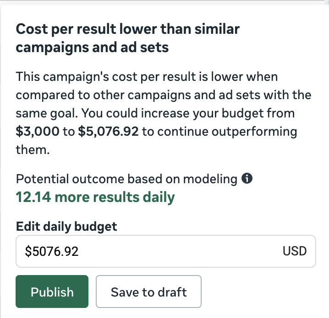Select the Save to draft button
The image size is (329, 318).
pos(148,291)
